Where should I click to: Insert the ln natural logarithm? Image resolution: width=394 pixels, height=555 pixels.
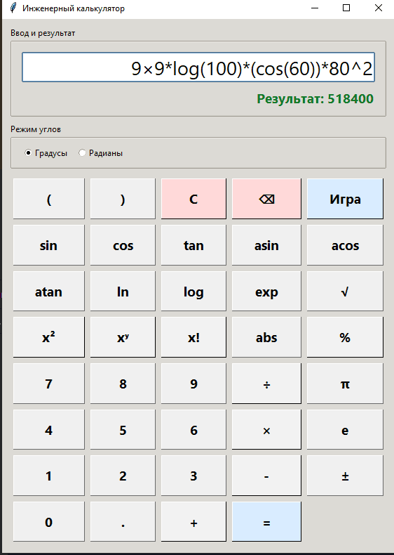tap(123, 292)
